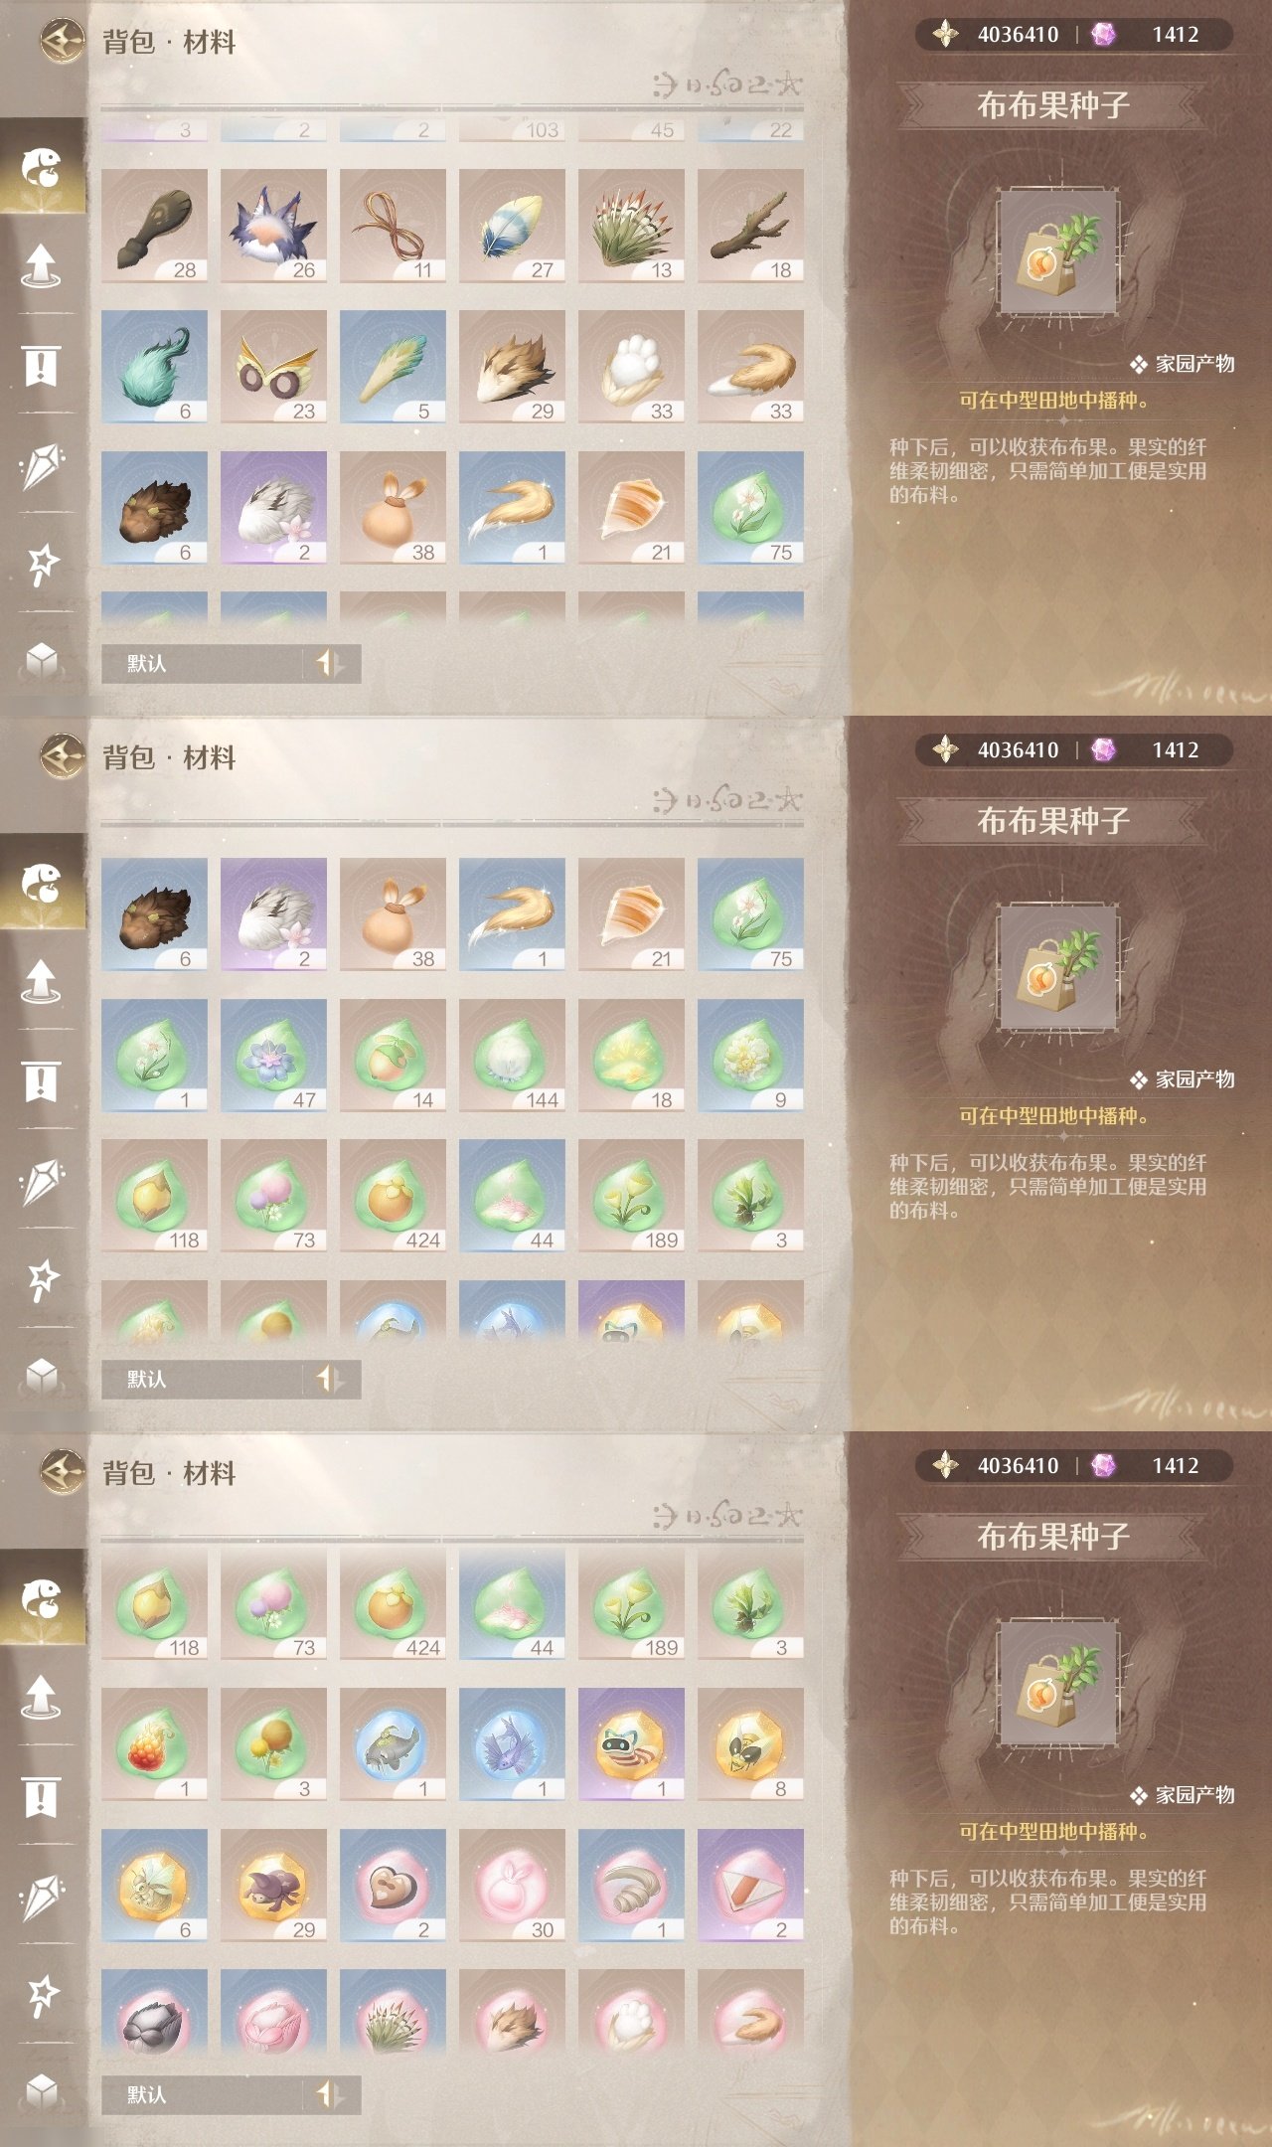Open the 默认 sort dropdown in middle screenshot
1272x2147 pixels.
click(x=203, y=1379)
